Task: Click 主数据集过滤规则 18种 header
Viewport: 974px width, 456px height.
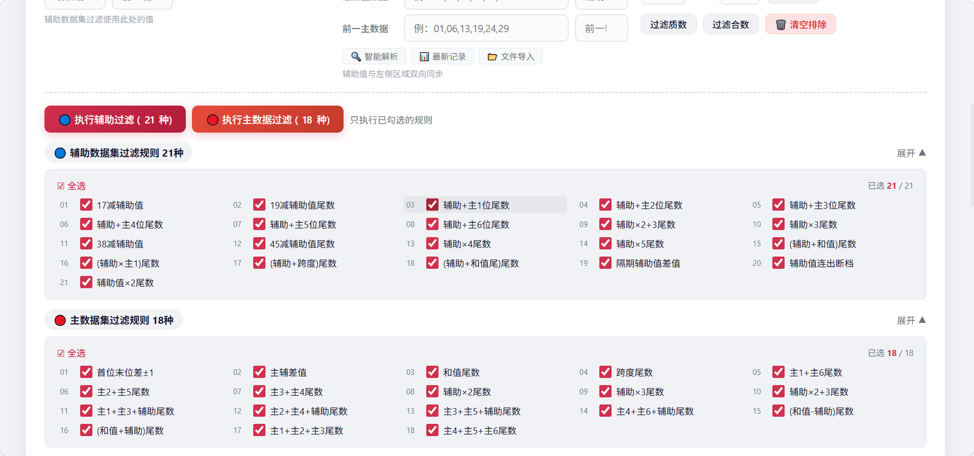Action: (x=113, y=320)
